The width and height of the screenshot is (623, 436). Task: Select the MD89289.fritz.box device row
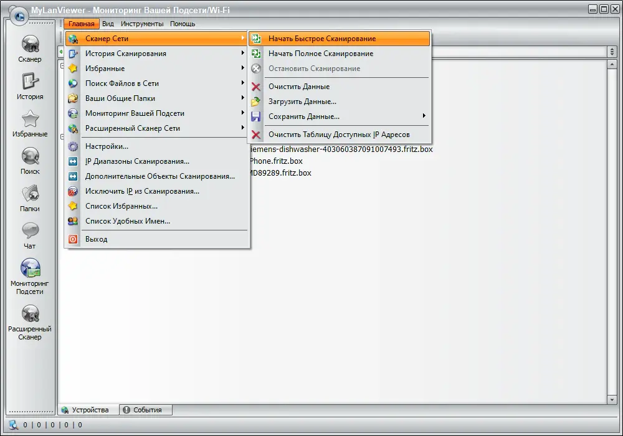pos(280,173)
